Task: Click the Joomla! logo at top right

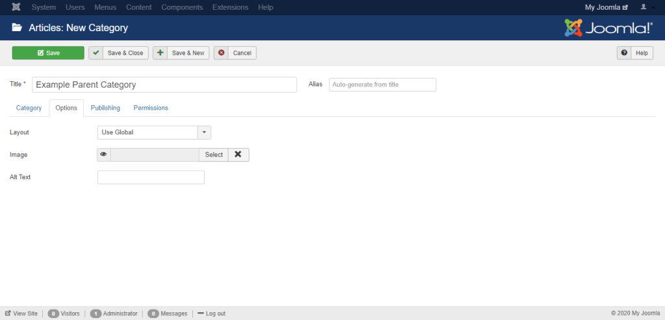Action: click(609, 28)
